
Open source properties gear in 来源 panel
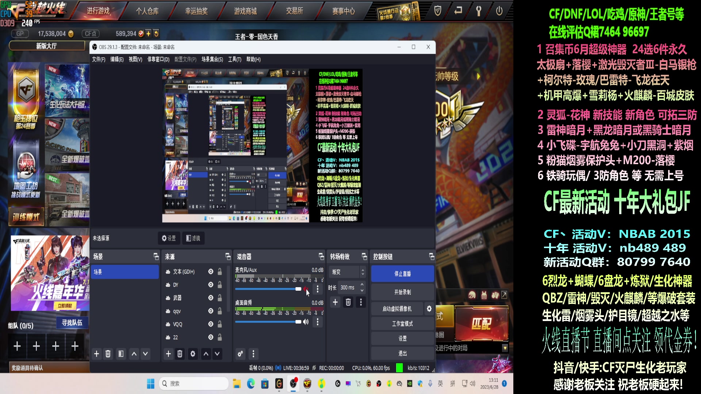[193, 354]
